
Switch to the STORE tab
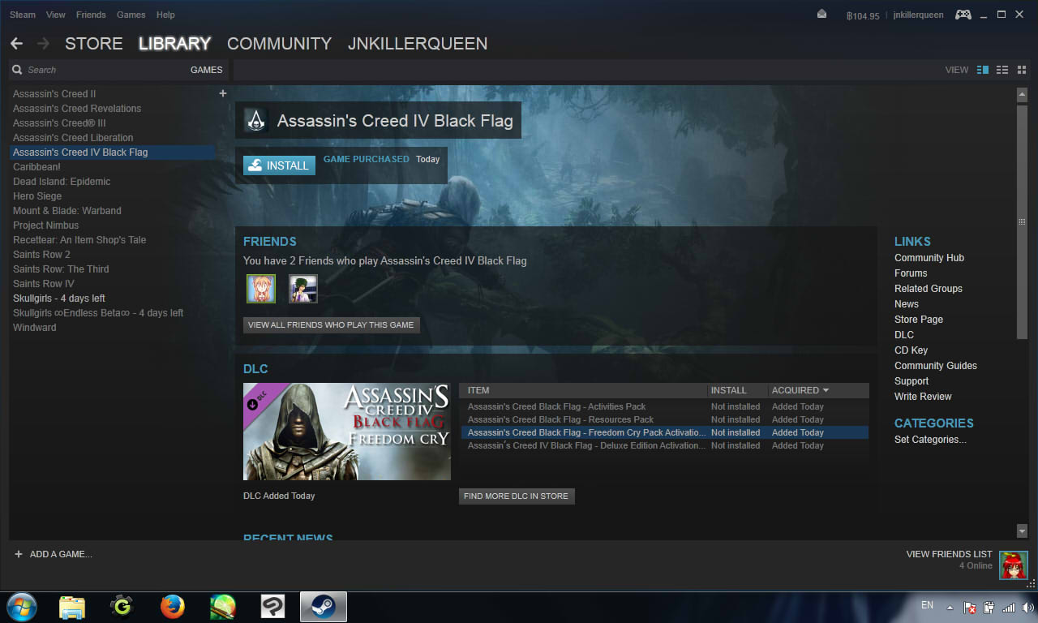94,44
